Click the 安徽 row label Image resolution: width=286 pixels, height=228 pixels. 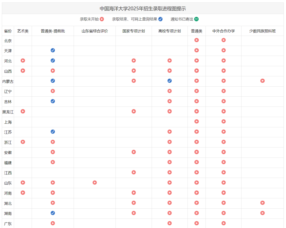coord(8,153)
